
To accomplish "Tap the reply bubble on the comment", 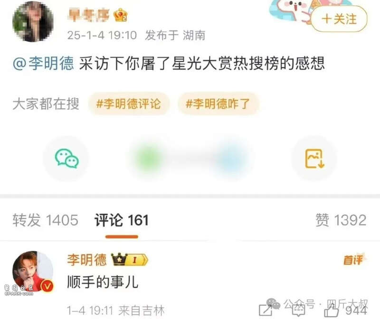I will pyautogui.click(x=298, y=310).
